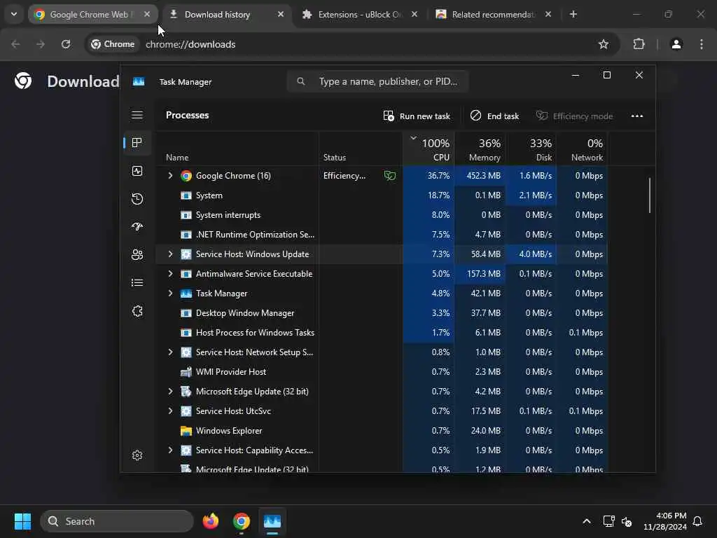Screen dimensions: 717x538
Task: Open Chrome tab search dropdown arrow
Action: coord(14,14)
